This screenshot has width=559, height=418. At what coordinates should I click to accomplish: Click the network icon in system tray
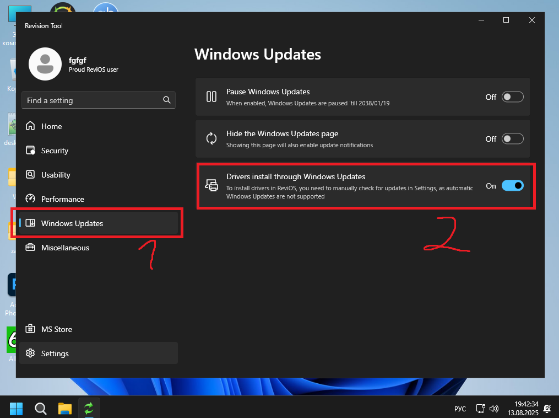pos(481,409)
